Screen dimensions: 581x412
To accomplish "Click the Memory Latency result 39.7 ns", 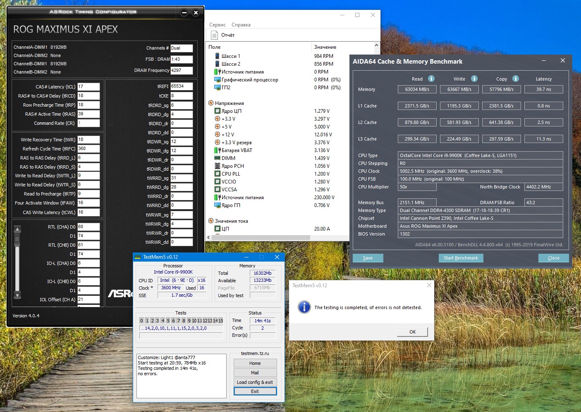I will [x=544, y=89].
